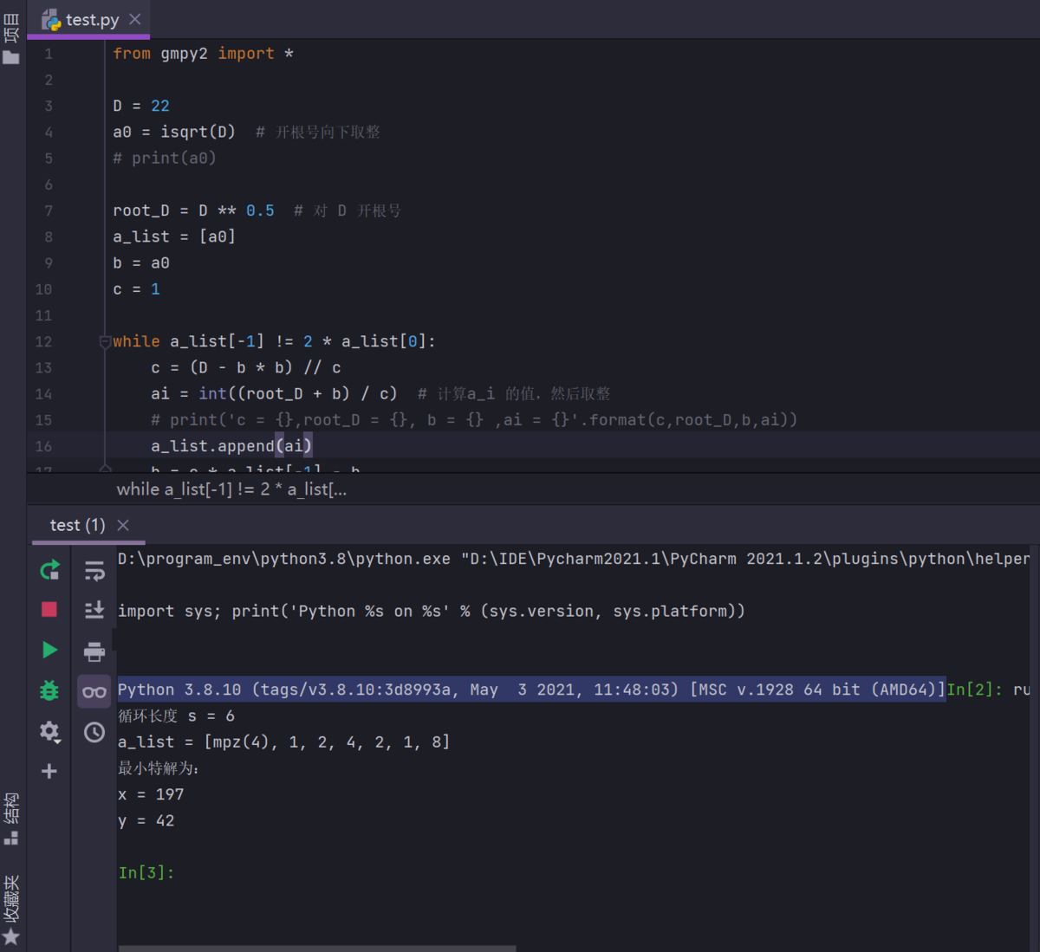Click on 'root_D = D ** 0.5' code
1040x952 pixels.
(193, 210)
